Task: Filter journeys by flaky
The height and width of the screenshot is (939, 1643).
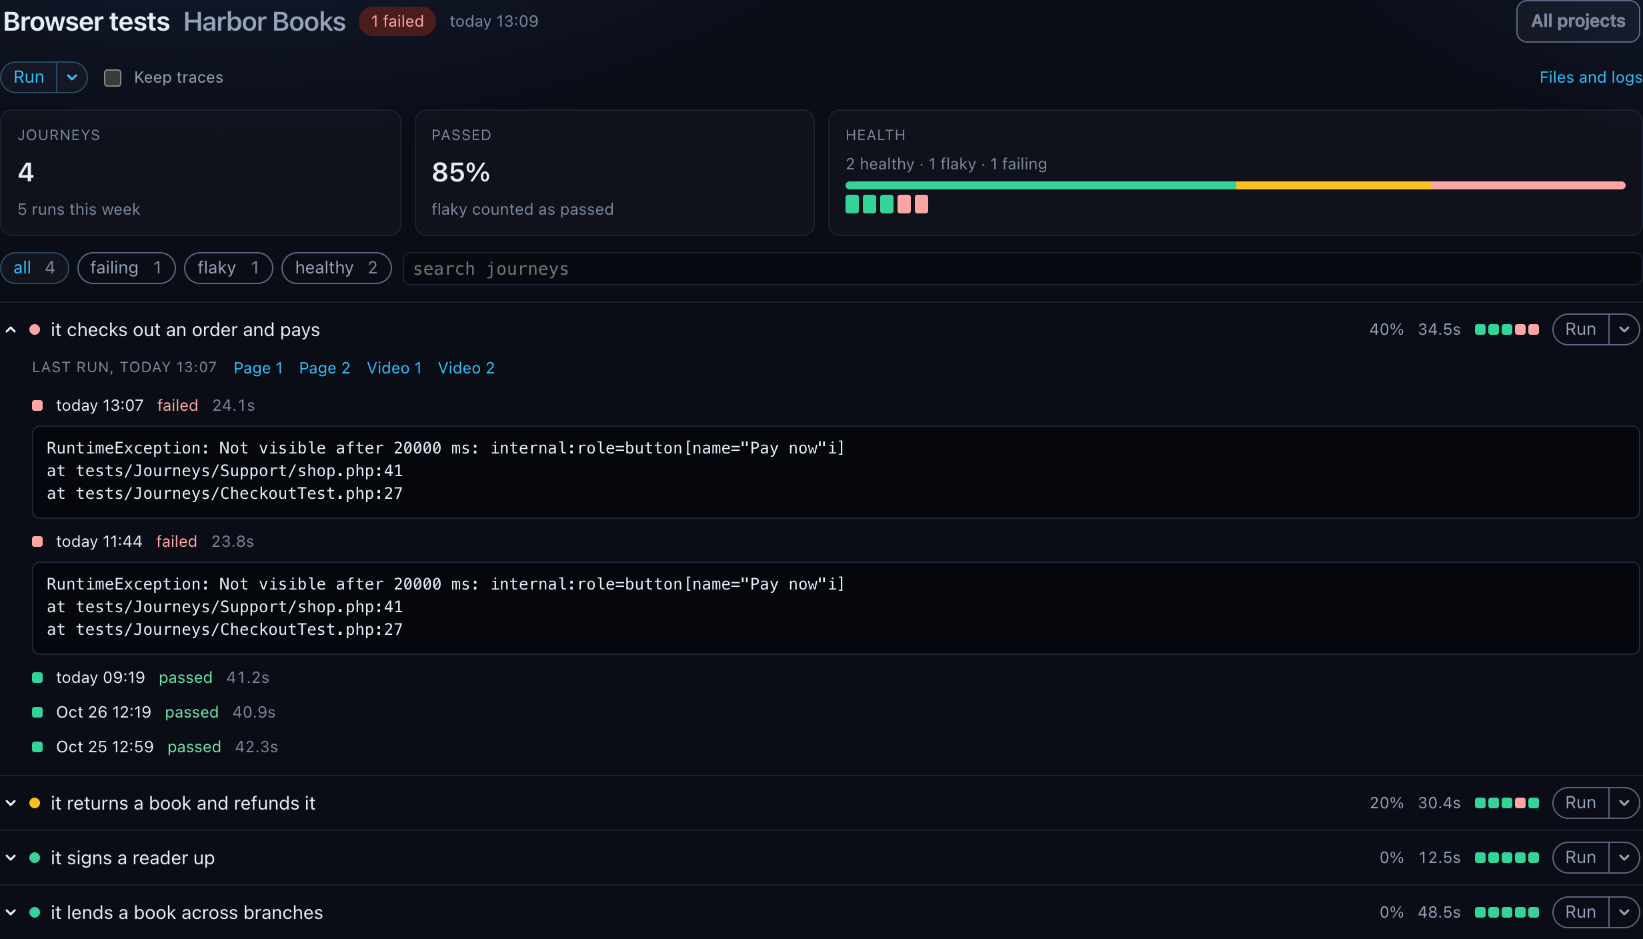Action: tap(228, 268)
